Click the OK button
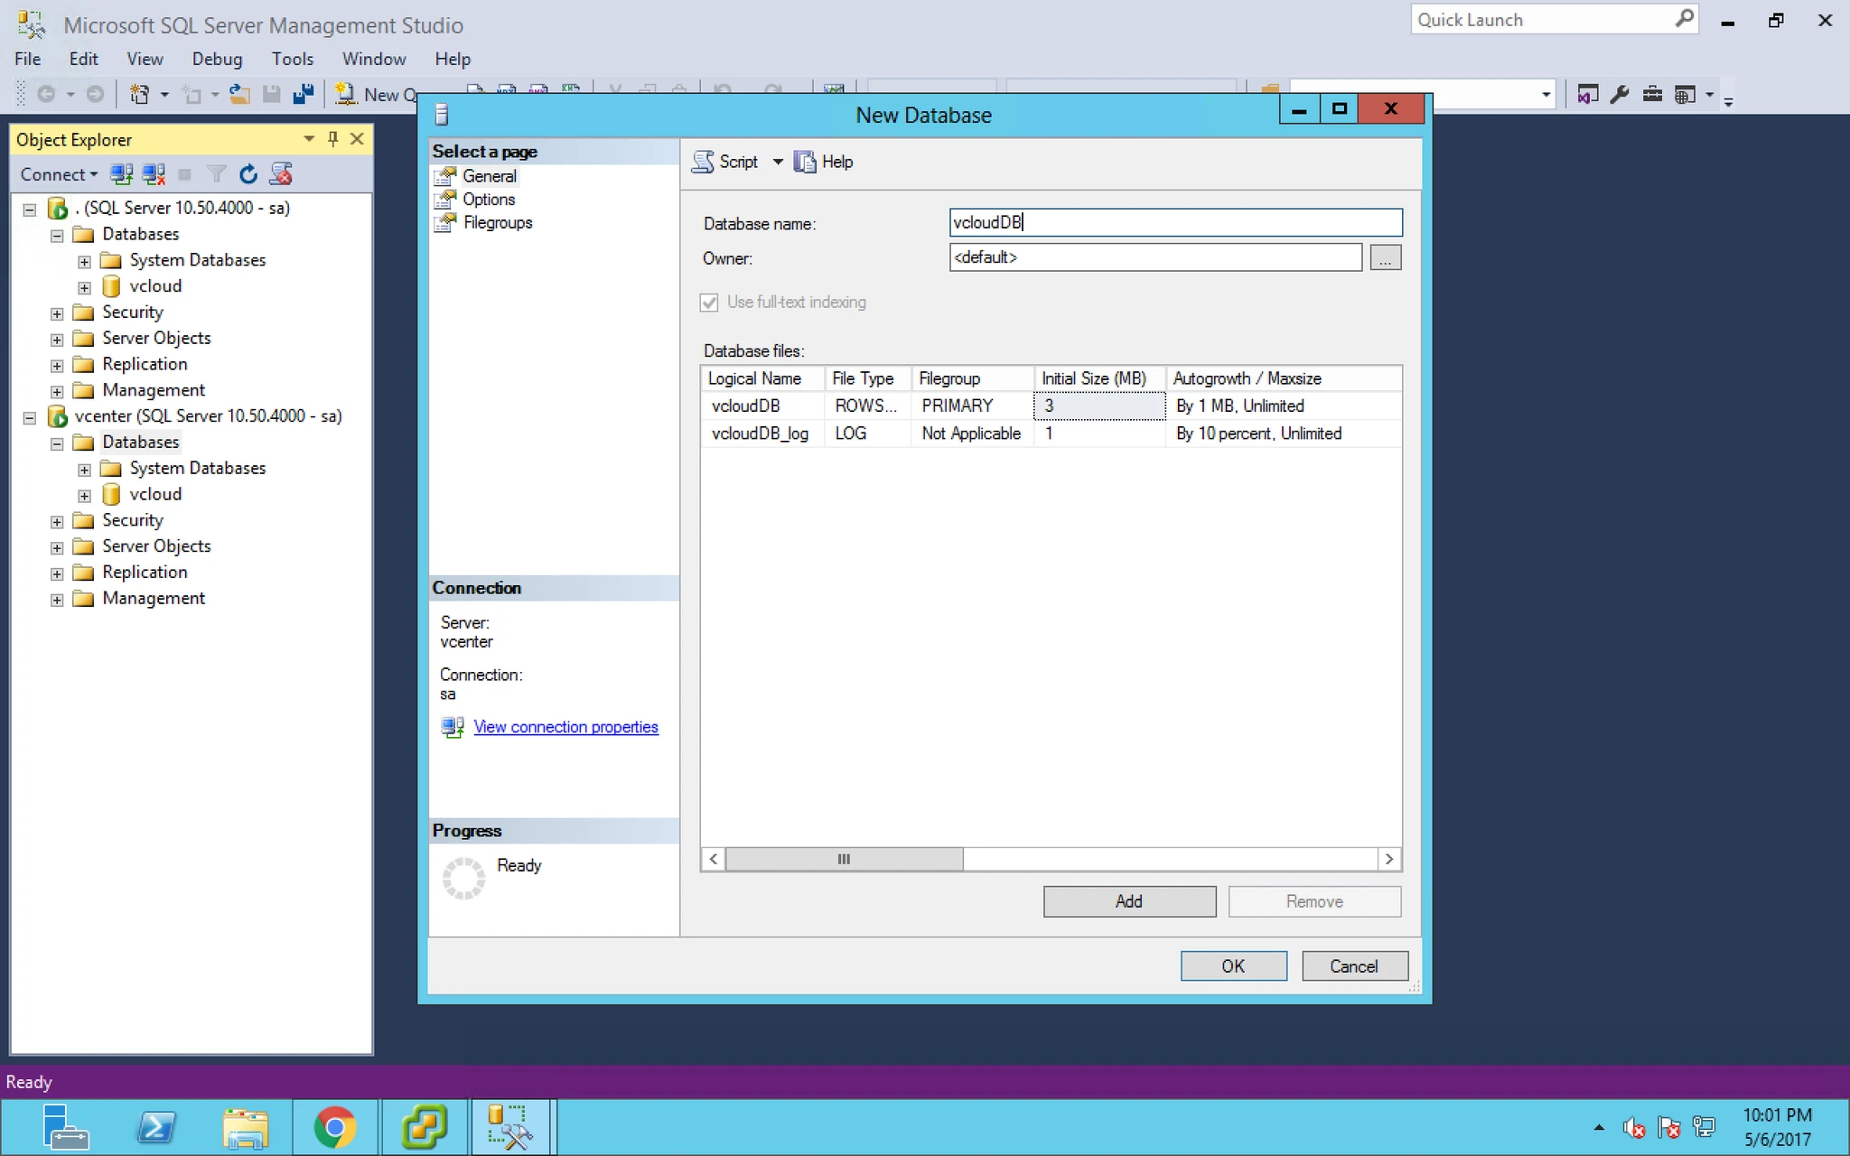 point(1234,966)
